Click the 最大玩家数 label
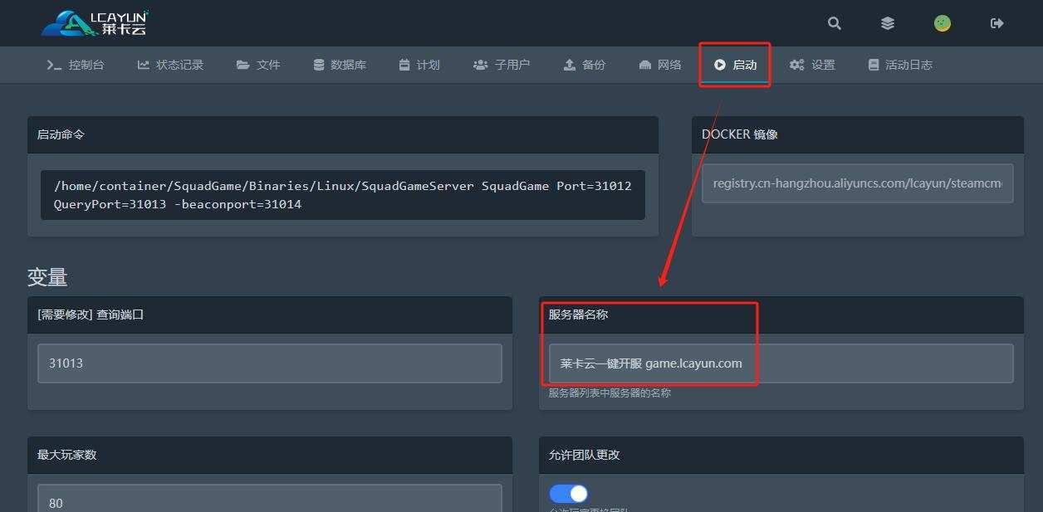The image size is (1043, 512). pyautogui.click(x=67, y=455)
